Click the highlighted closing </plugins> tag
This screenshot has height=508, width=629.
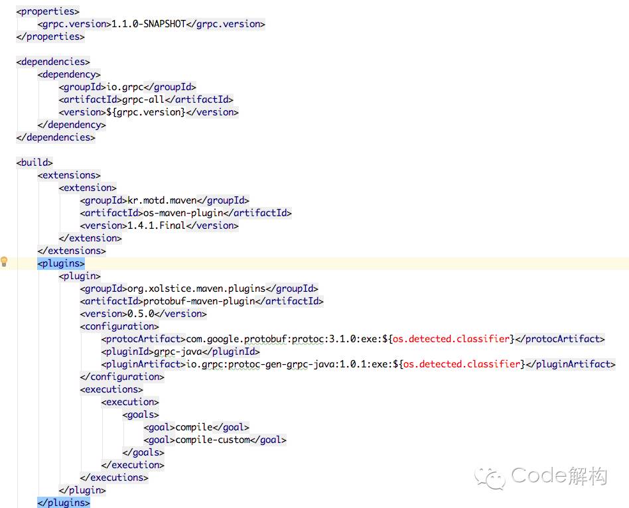coord(64,503)
